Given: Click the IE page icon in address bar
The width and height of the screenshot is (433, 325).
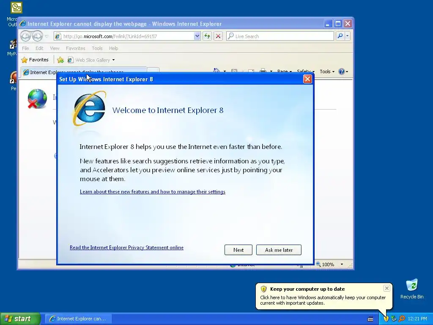Looking at the screenshot, I should 58,36.
